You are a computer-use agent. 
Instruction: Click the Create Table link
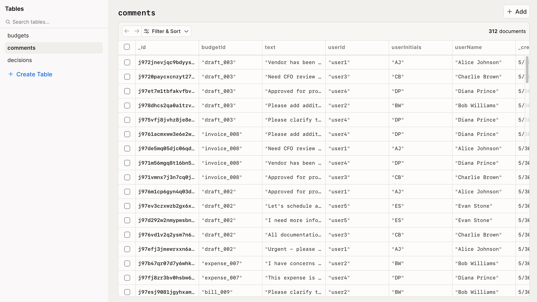point(34,74)
